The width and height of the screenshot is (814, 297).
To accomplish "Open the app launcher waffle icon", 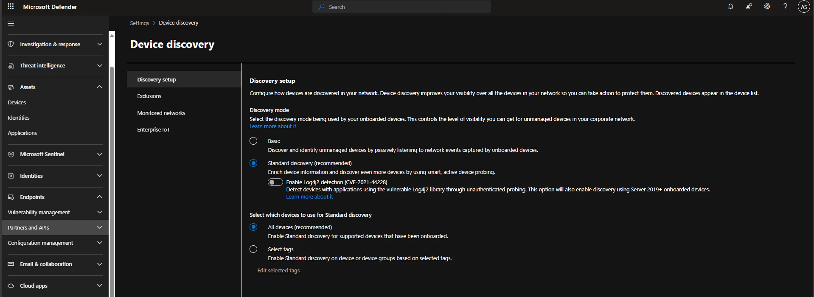I will click(11, 6).
